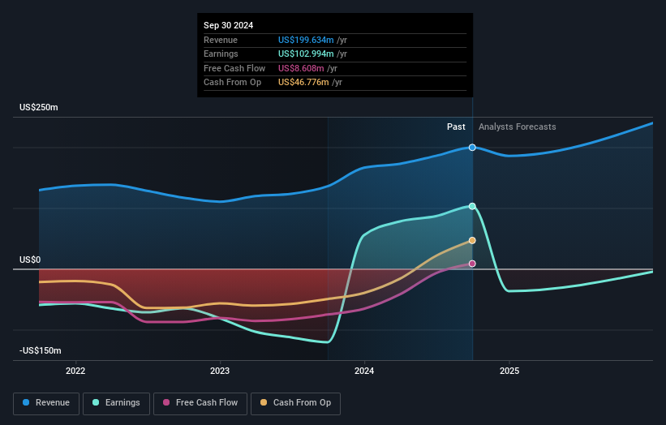Click the Past label
Image resolution: width=666 pixels, height=425 pixels.
coord(456,127)
